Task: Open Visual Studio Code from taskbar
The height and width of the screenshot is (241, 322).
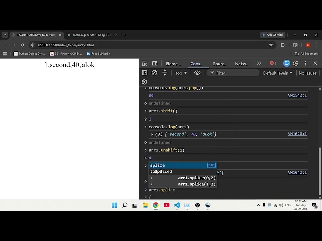Action: coord(177,205)
